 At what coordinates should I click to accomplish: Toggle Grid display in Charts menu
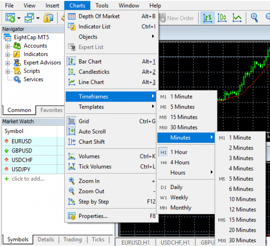[111, 121]
